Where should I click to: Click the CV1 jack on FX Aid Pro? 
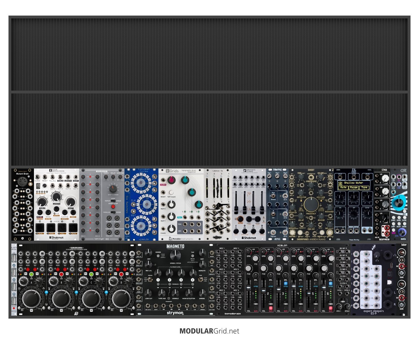coord(340,177)
